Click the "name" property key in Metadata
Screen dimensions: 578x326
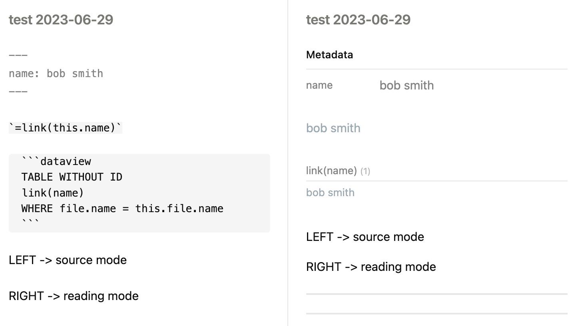[319, 85]
